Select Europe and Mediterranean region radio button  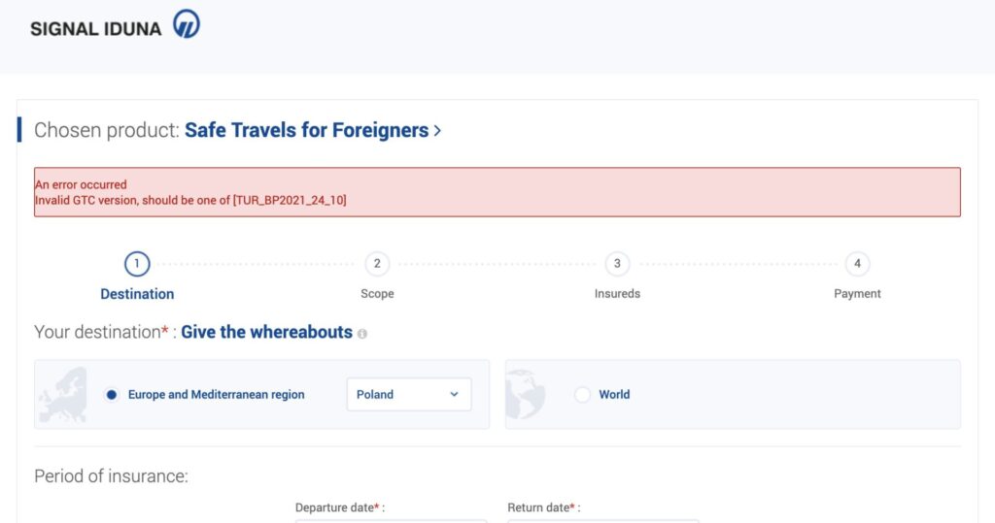(111, 394)
